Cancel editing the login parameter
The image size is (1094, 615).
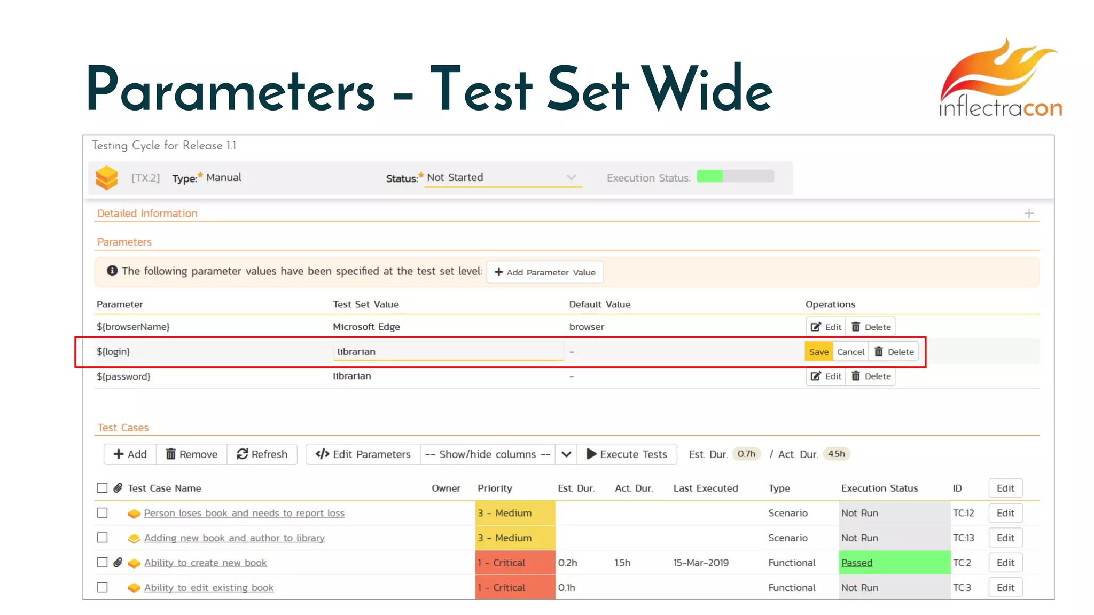pyautogui.click(x=850, y=352)
